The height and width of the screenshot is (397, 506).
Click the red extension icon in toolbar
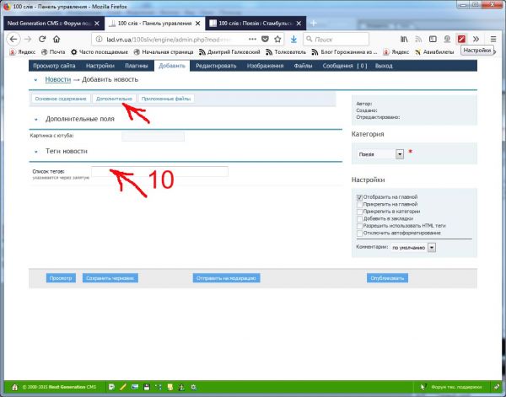461,40
